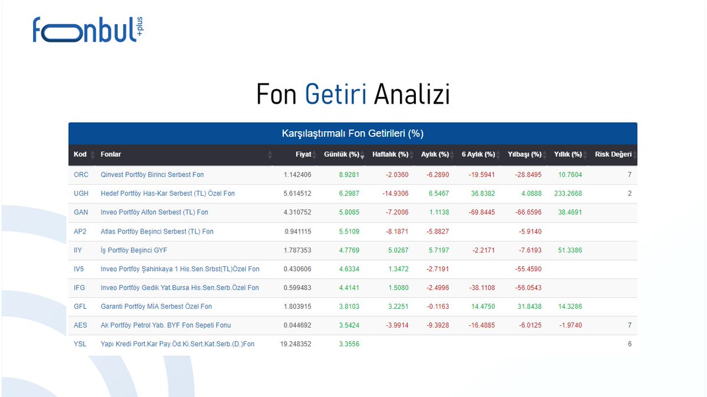Open Inveo Portföy Alfon Serbest Fon

(154, 212)
